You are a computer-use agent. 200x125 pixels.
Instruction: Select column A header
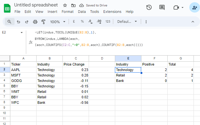coord(23,58)
